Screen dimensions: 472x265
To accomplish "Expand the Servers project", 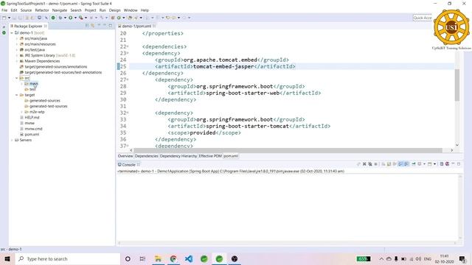I will pyautogui.click(x=12, y=140).
